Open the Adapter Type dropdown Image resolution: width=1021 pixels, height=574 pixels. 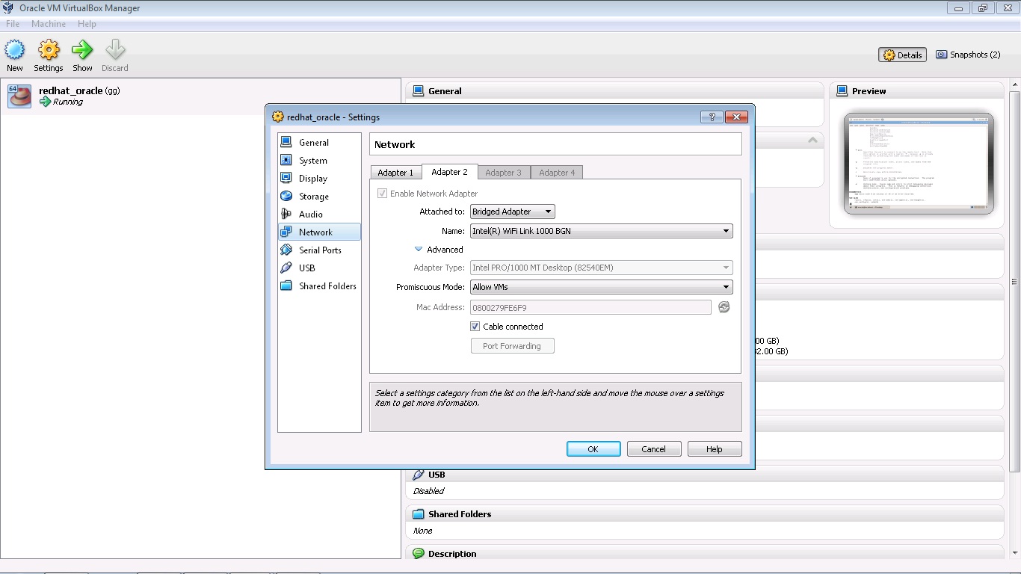(601, 268)
